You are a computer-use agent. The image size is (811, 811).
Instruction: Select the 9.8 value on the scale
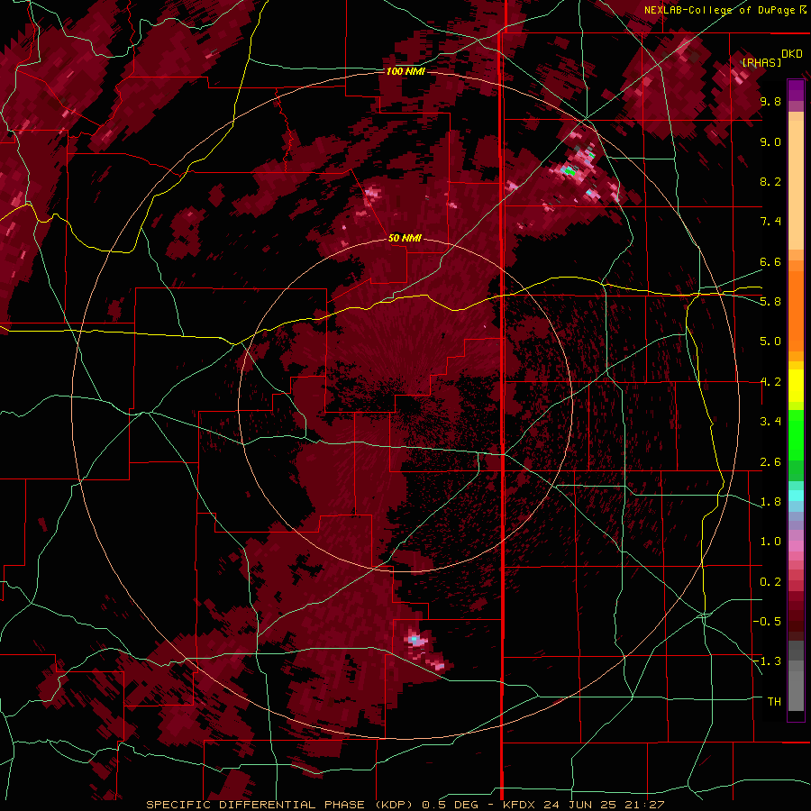(770, 101)
